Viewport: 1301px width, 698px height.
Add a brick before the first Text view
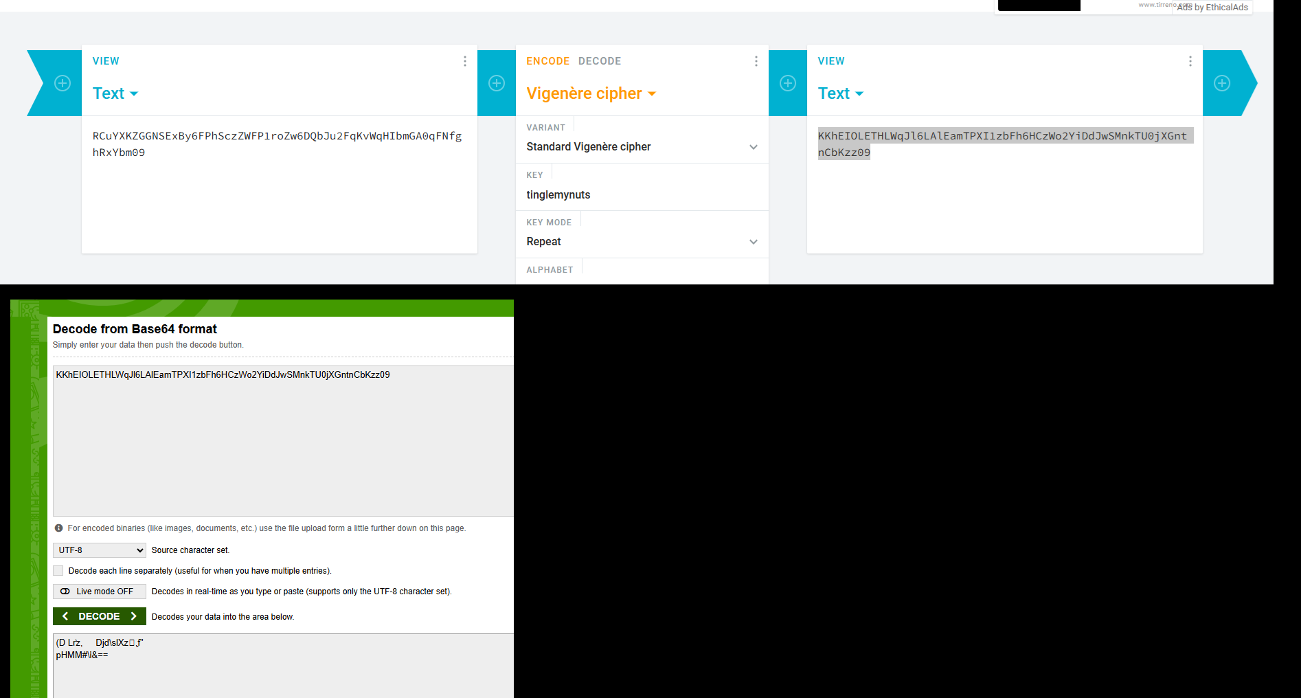pos(63,83)
